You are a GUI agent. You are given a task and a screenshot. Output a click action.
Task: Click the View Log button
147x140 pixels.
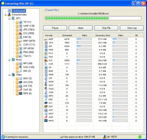click(132, 28)
